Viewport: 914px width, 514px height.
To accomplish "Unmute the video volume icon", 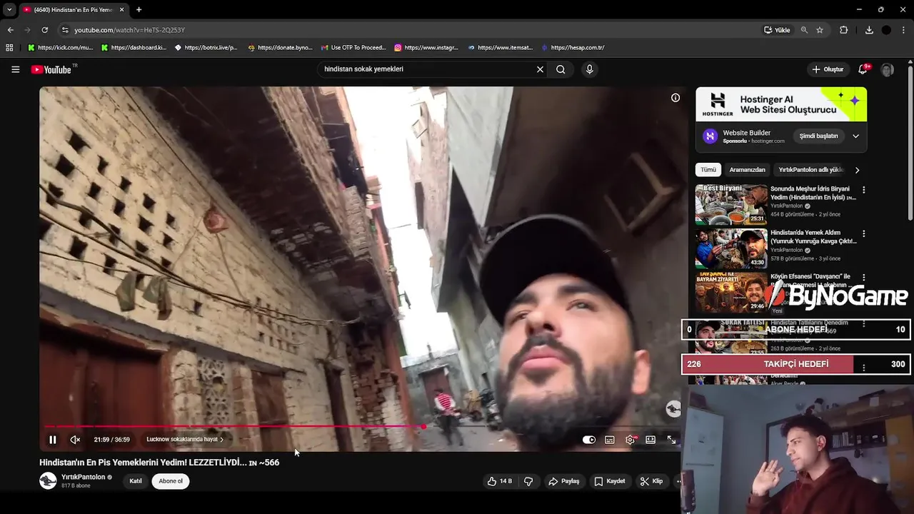I will tap(75, 440).
